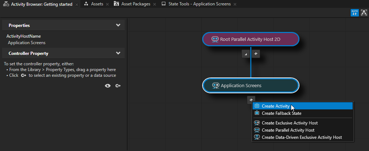Toggle the eye icon under Controller Property
Viewport: 369px width, 151px height.
coord(107,86)
